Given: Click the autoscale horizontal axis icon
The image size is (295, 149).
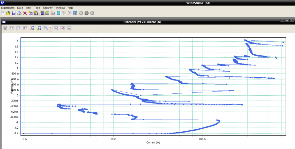Looking at the screenshot, I should pos(18,28).
